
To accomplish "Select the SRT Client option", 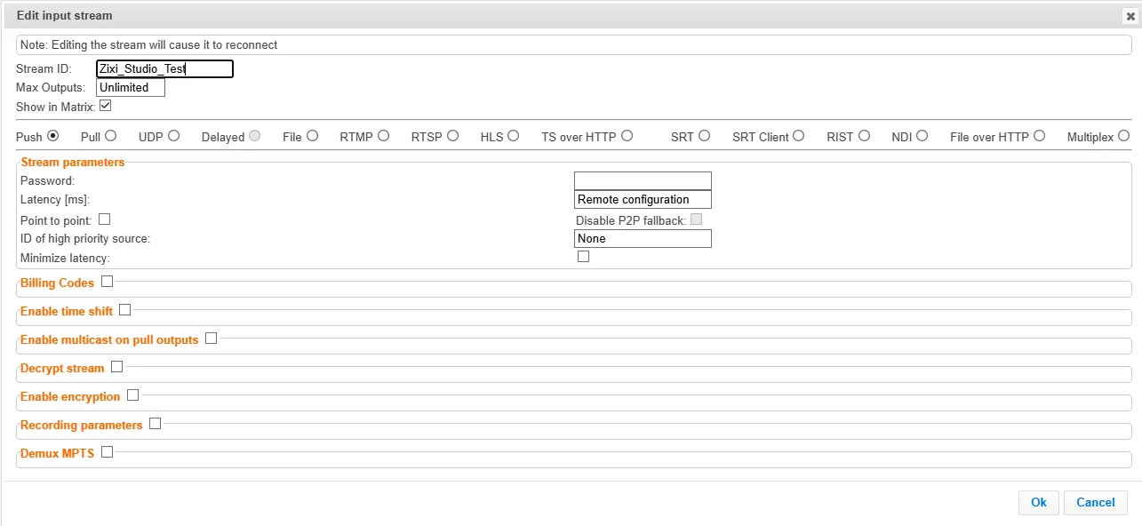I will coord(798,136).
